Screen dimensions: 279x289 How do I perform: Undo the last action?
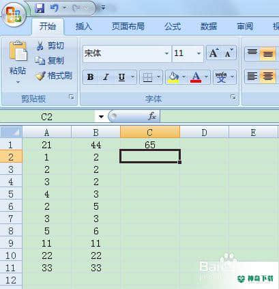point(54,8)
